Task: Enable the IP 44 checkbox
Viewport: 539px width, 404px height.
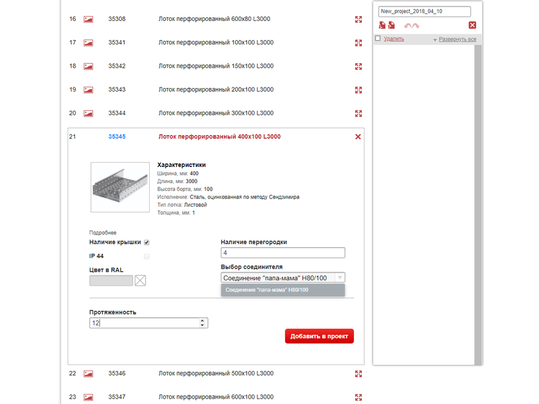Action: pos(146,256)
